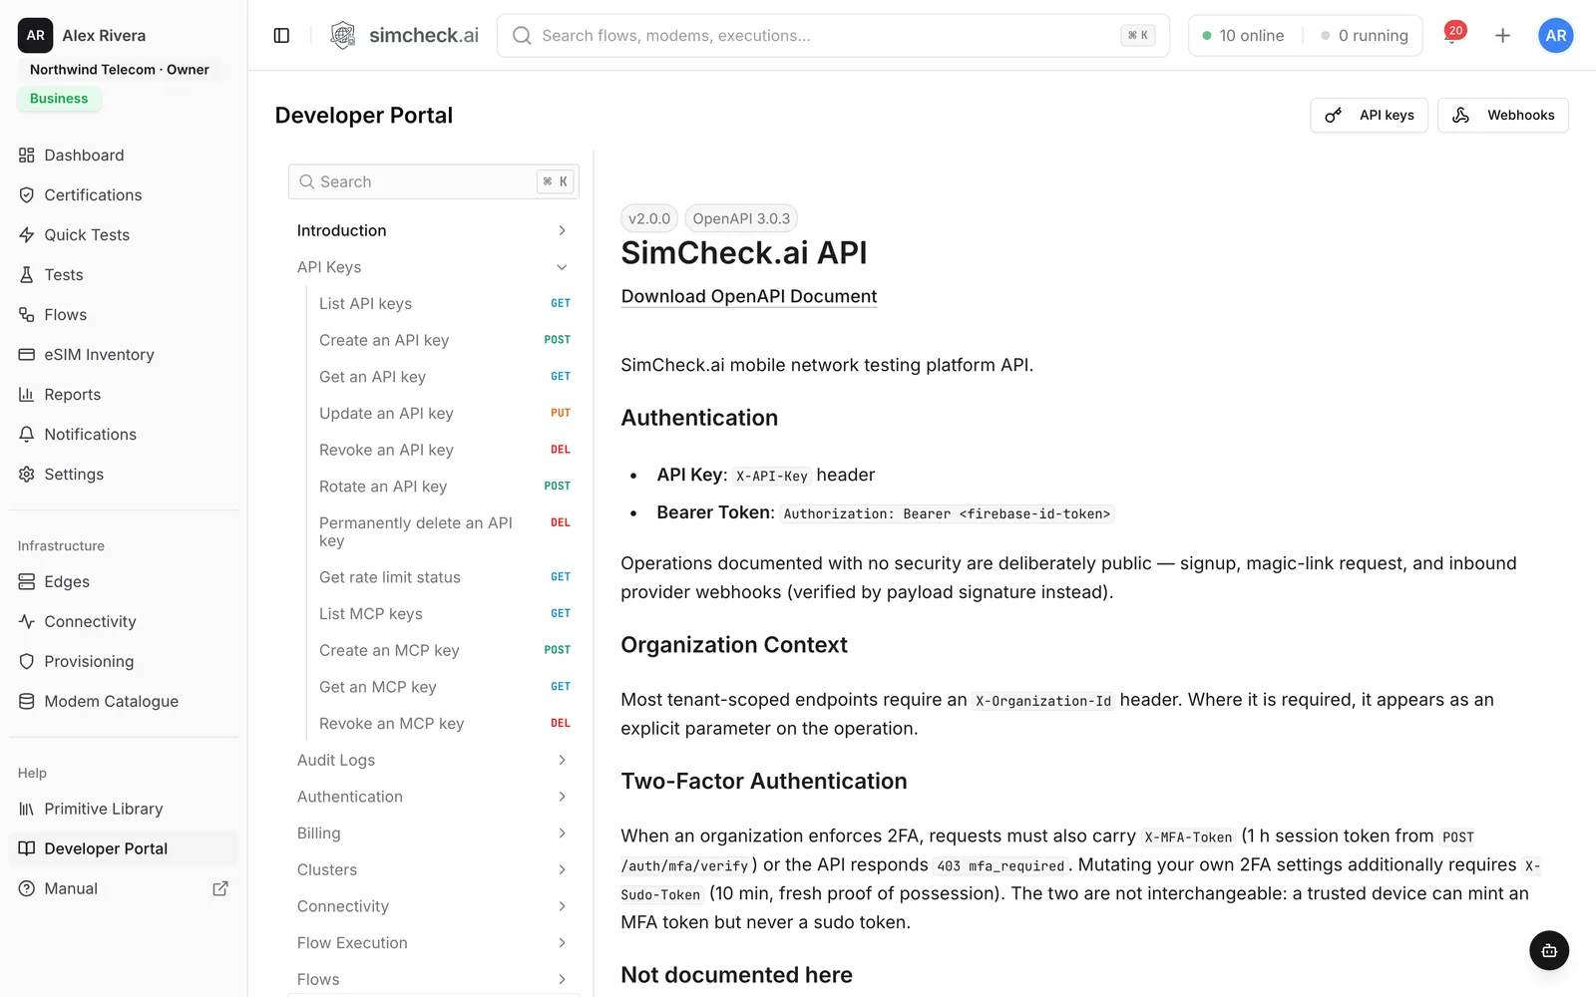Click the simcheck.ai logo icon
Viewport: 1596px width, 997px height.
[x=343, y=36]
